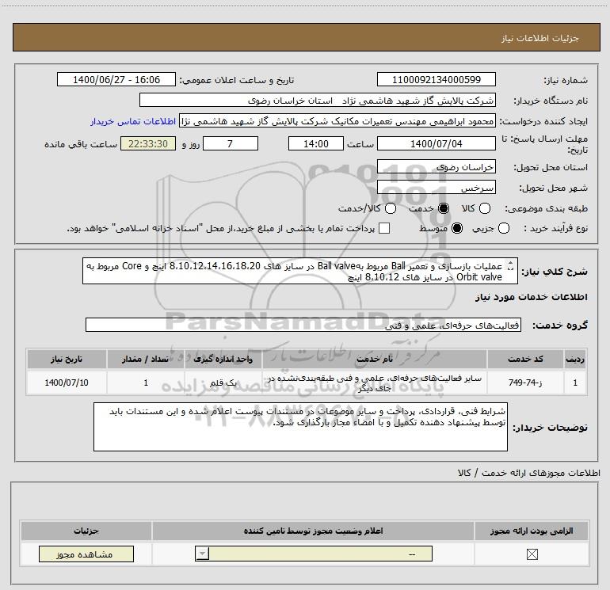Select the خدمت radio button

pyautogui.click(x=444, y=208)
